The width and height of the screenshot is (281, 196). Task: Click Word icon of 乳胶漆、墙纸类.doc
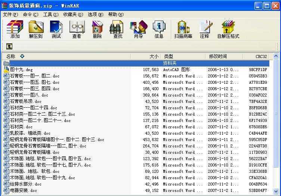point(6,133)
